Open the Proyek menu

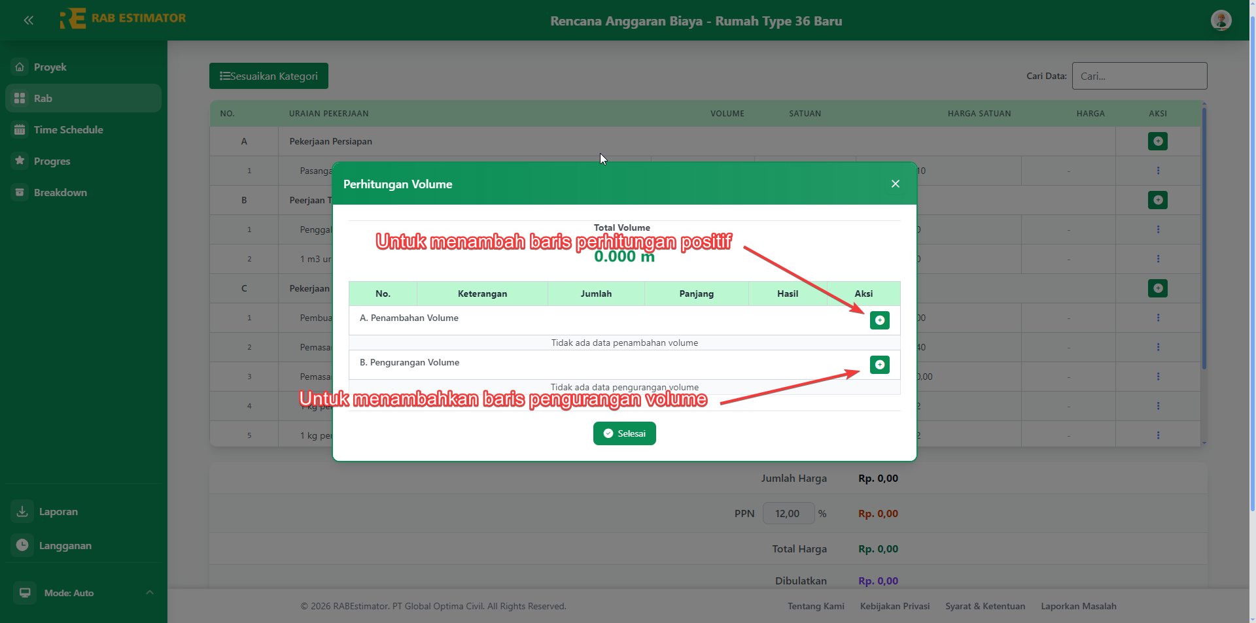click(50, 67)
